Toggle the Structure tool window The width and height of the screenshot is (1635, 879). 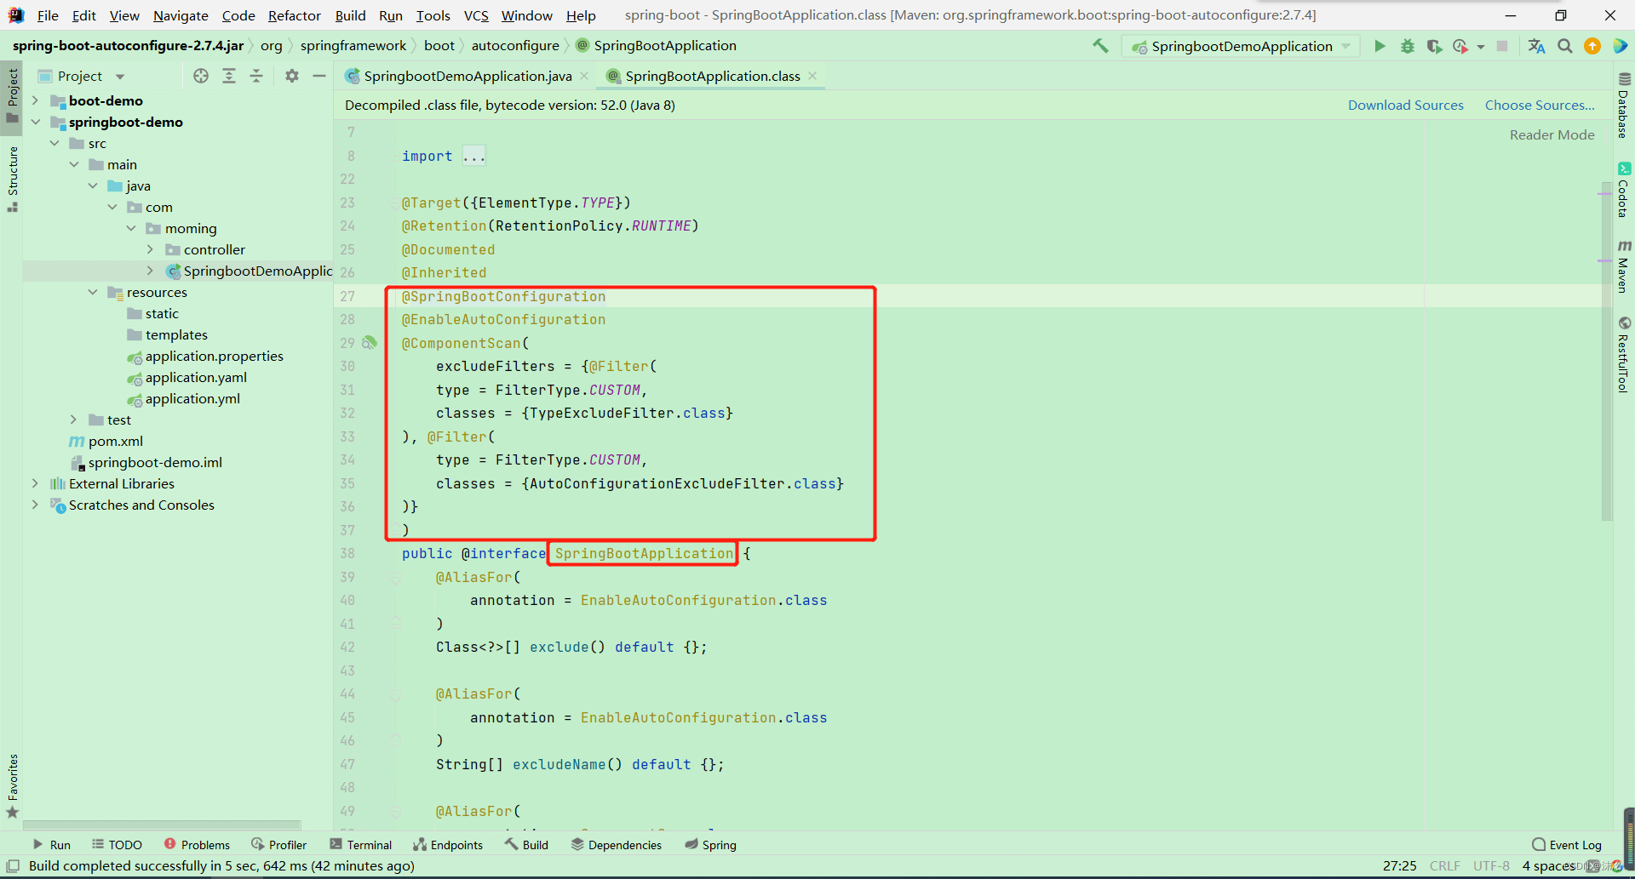[12, 179]
